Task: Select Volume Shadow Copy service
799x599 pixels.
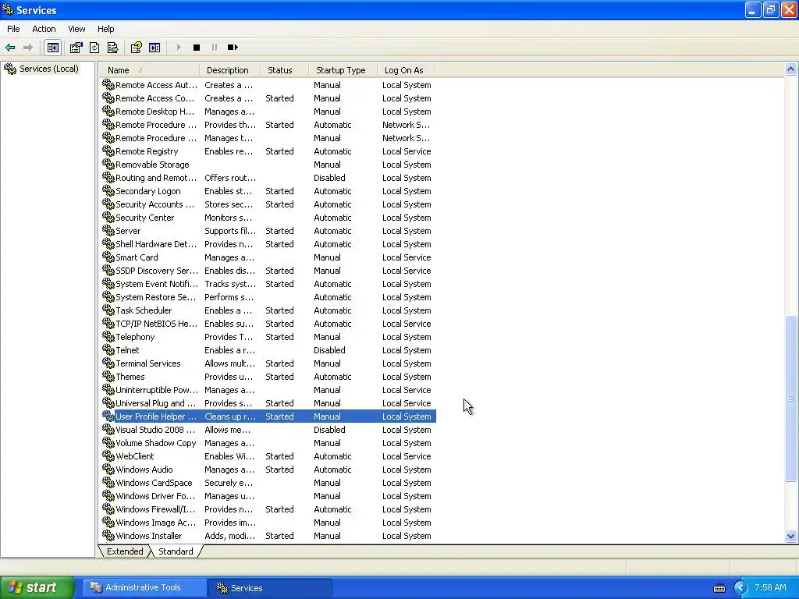Action: point(156,443)
